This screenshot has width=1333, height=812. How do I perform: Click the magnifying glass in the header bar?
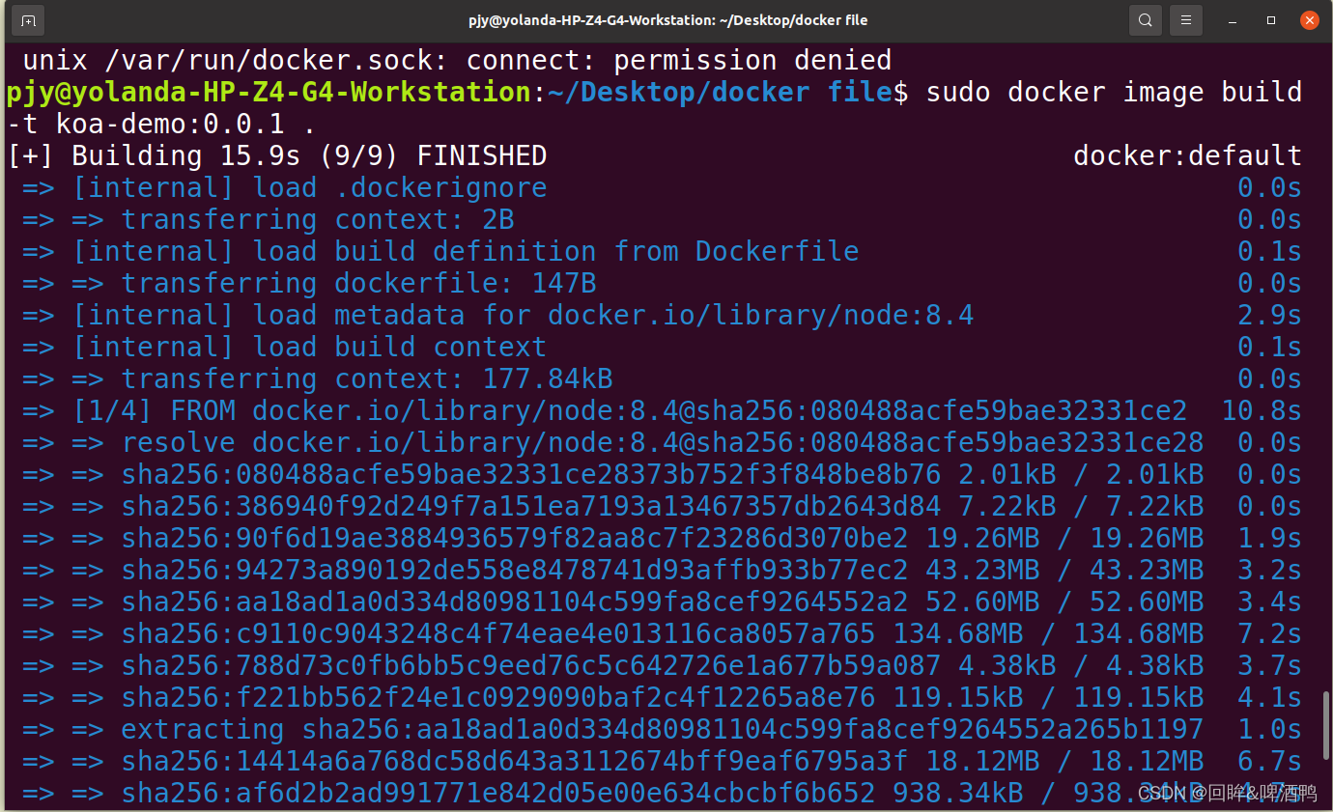(1146, 19)
